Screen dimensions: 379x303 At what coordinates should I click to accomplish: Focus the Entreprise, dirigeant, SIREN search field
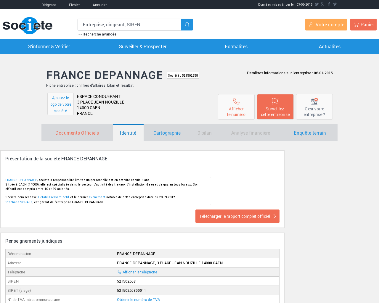[x=129, y=25]
